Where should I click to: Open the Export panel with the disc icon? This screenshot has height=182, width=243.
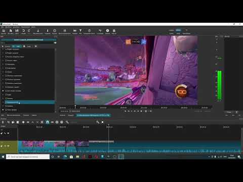[107, 31]
